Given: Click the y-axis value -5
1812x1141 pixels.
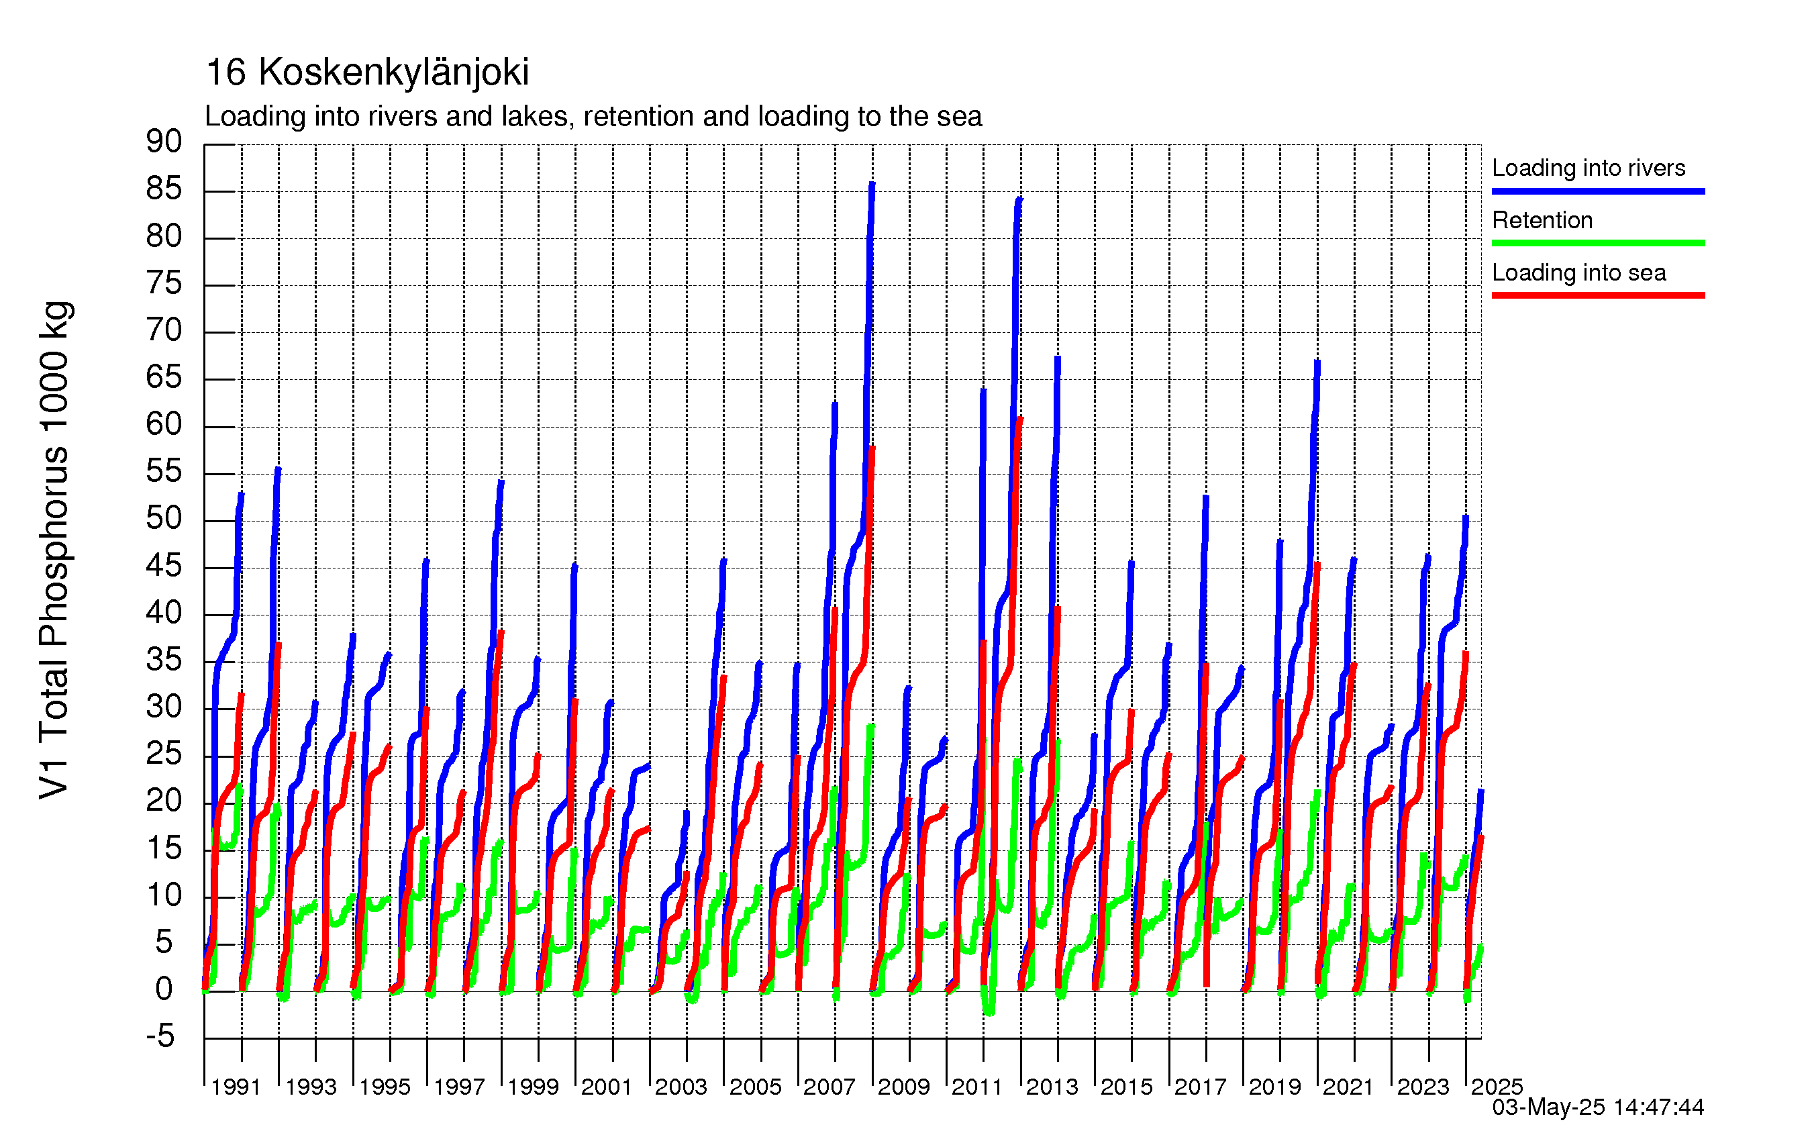Looking at the screenshot, I should pos(160,1036).
